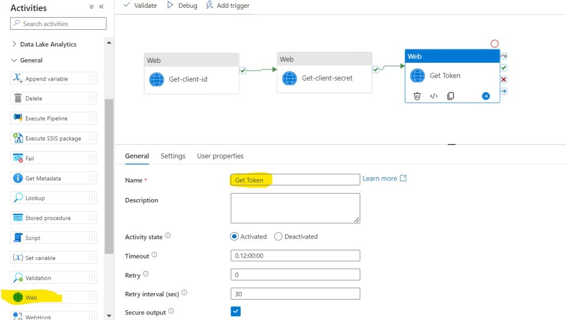Uncheck the Secure output checkbox
Viewport: 566px width, 320px height.
tap(236, 312)
